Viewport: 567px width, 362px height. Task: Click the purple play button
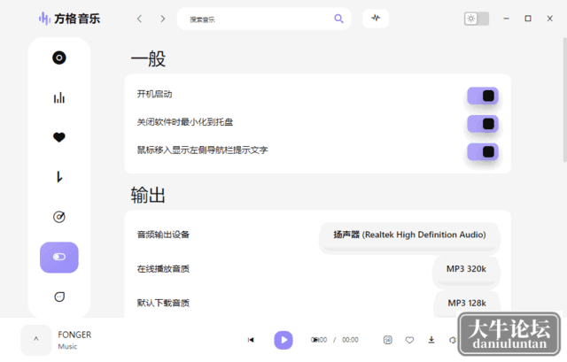[x=283, y=340]
